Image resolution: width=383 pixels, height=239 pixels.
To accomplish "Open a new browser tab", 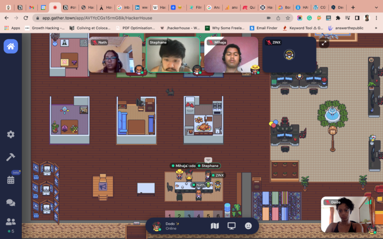I will tap(353, 8).
